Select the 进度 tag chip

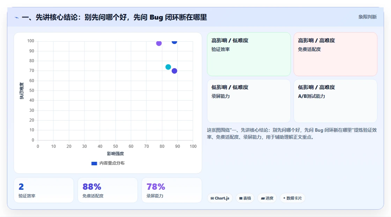267,198
